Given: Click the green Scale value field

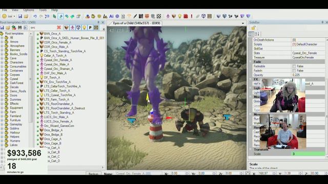Looking at the screenshot, I should point(308,154).
